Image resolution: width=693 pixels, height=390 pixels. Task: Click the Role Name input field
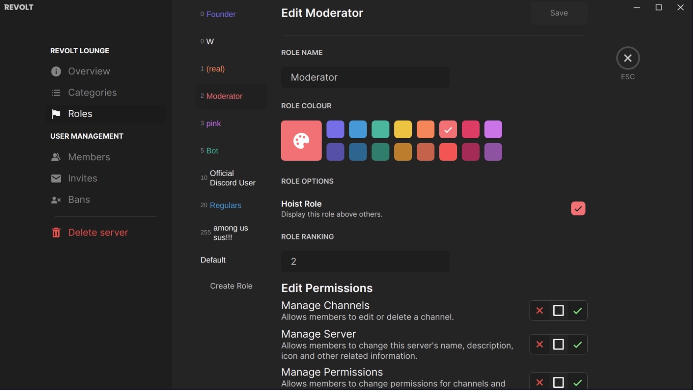point(365,77)
